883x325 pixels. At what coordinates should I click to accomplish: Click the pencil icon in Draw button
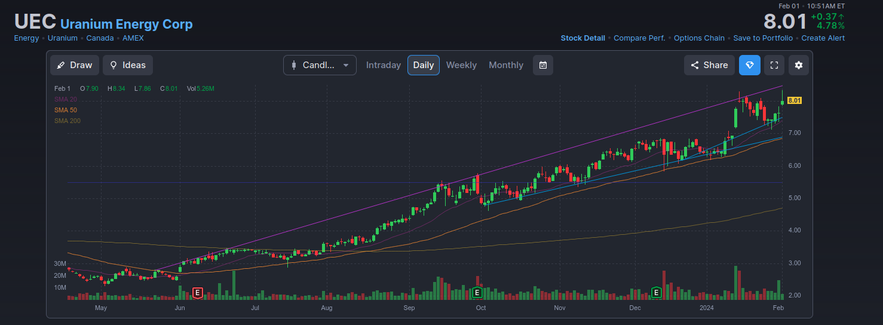pos(61,65)
